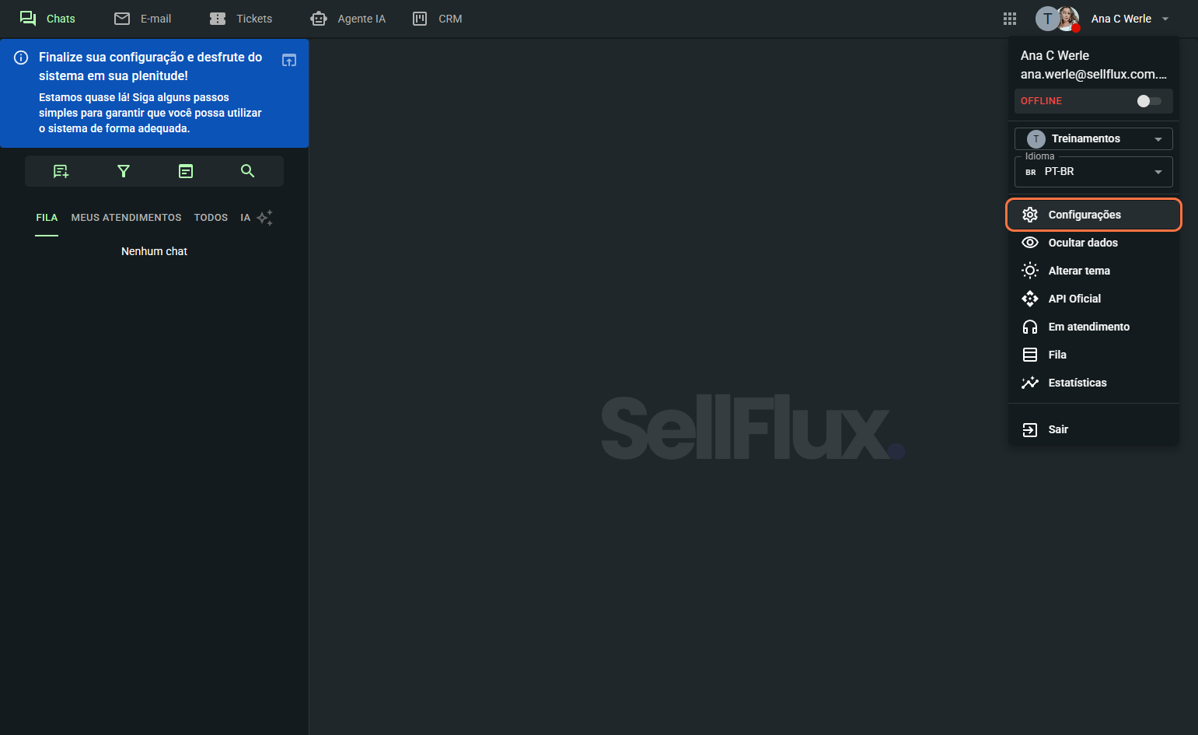Open the Treinamentos workspace dropdown
1198x735 pixels.
[1094, 138]
